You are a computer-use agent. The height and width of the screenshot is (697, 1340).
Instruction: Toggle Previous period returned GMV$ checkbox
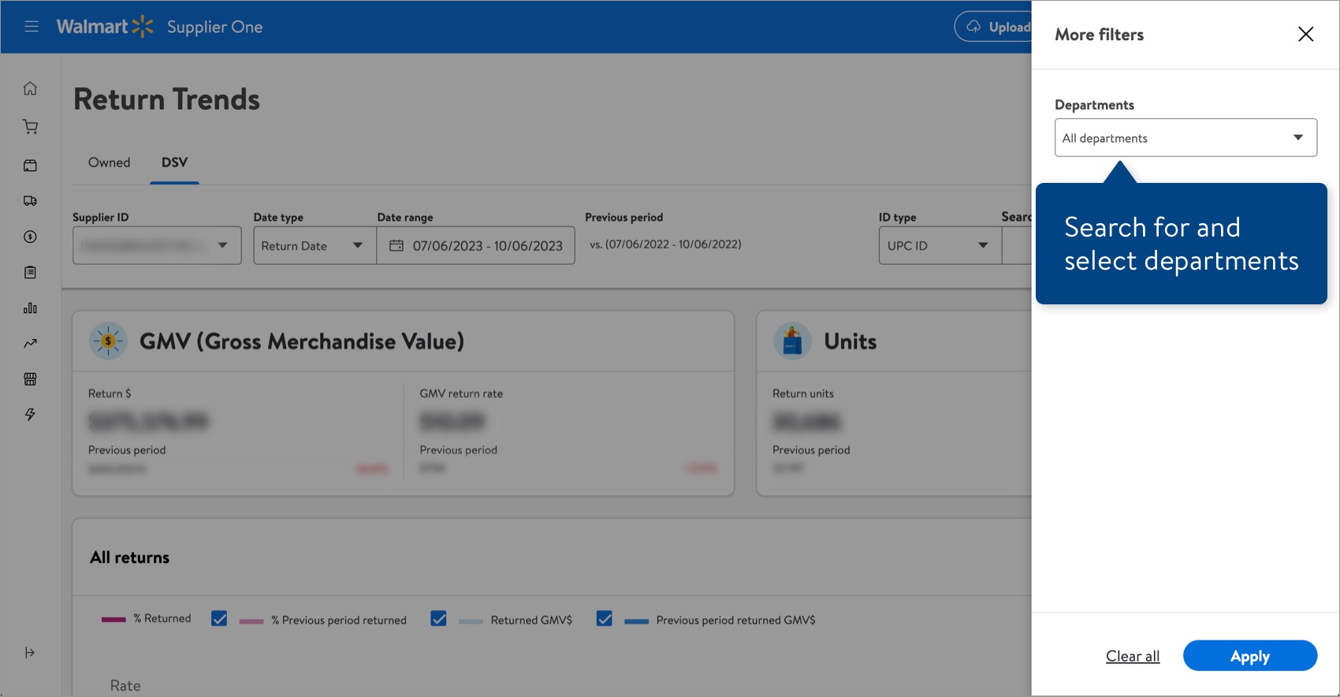click(x=604, y=619)
